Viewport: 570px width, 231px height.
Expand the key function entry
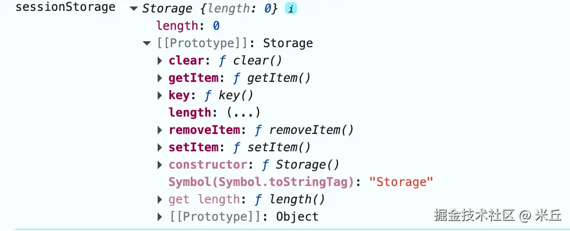click(x=160, y=95)
